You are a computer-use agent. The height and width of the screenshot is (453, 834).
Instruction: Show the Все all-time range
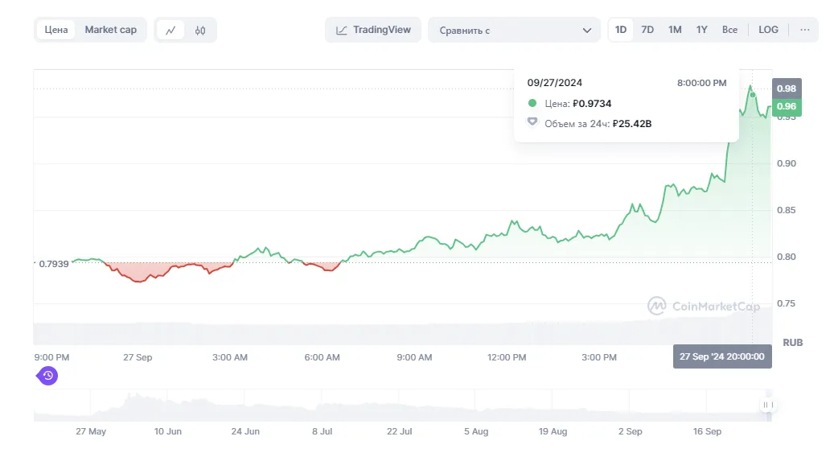coord(729,30)
